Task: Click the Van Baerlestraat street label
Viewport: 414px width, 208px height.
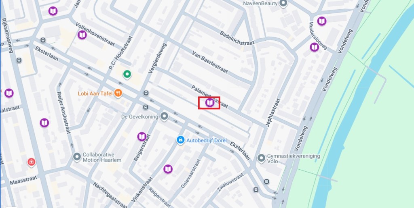Action: [210, 62]
